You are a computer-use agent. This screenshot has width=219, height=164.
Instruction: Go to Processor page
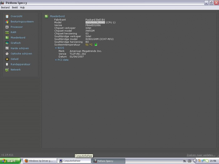click(x=17, y=27)
